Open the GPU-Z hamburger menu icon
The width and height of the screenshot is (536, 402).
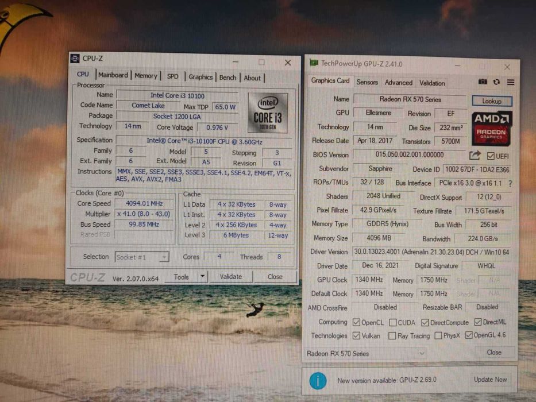pyautogui.click(x=511, y=82)
